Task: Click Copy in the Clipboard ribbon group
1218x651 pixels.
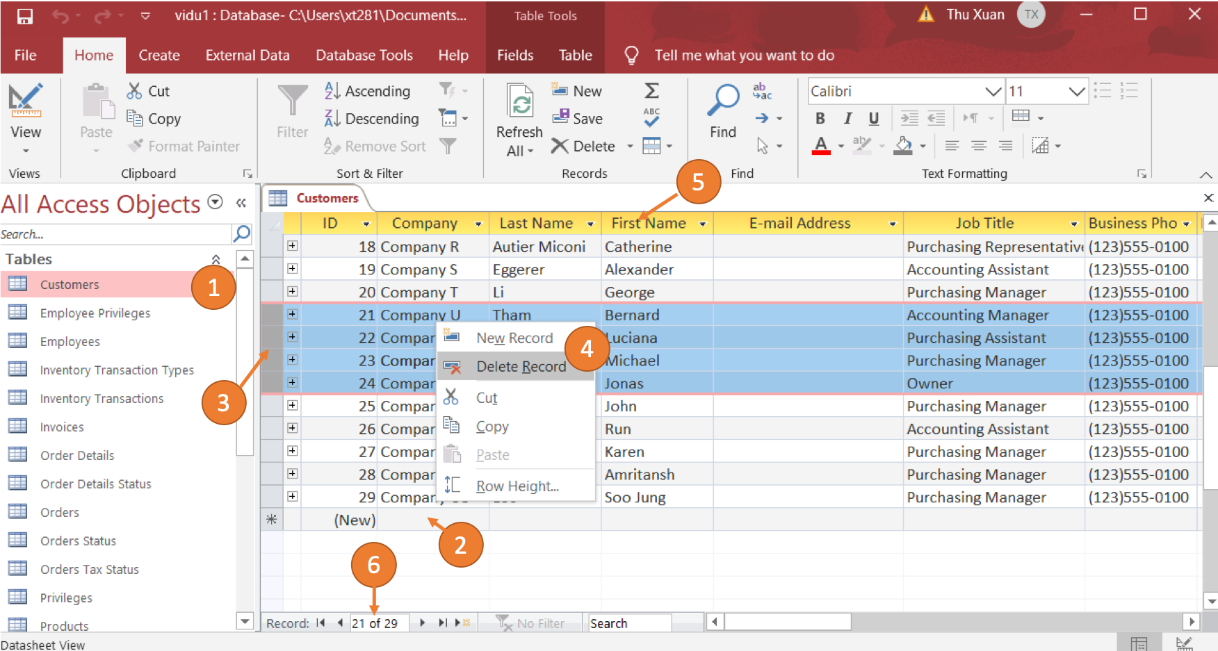Action: click(x=154, y=119)
